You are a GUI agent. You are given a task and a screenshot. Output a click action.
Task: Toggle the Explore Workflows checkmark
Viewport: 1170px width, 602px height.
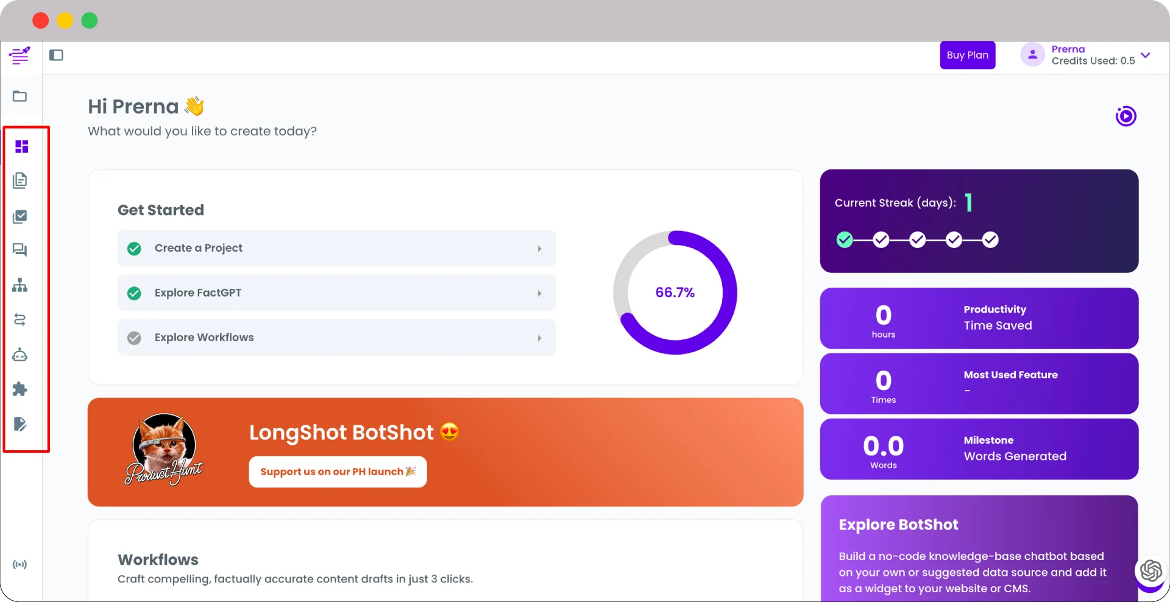point(134,338)
